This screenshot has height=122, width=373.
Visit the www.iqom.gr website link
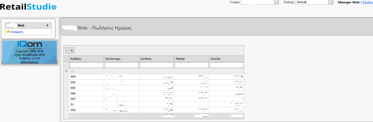pyautogui.click(x=30, y=62)
